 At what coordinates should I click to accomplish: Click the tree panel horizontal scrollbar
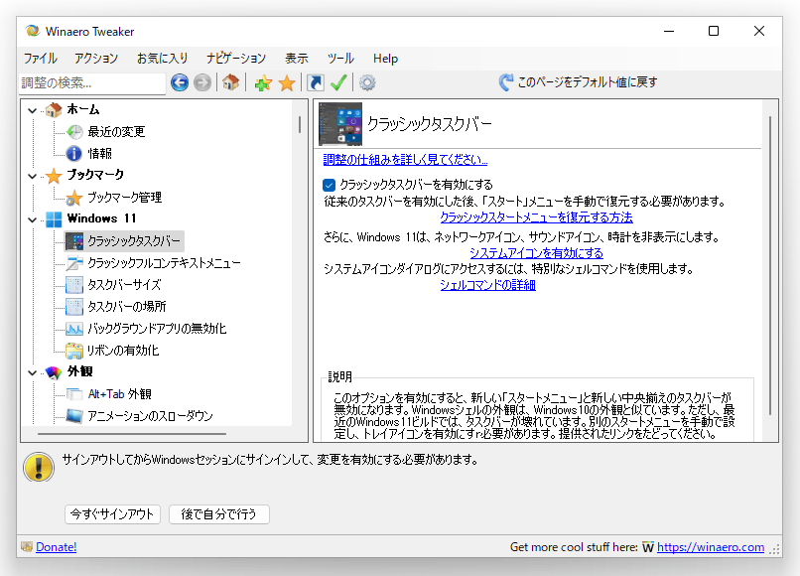click(x=132, y=434)
